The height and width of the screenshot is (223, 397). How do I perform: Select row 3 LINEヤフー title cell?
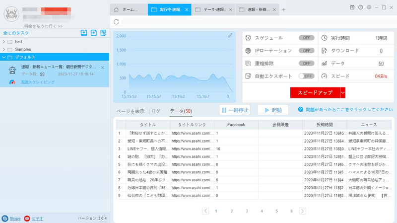(x=147, y=149)
